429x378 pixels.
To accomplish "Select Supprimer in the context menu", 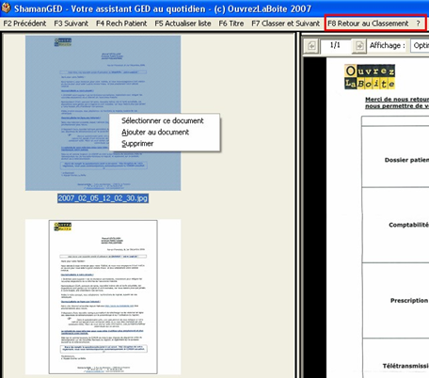I will [137, 144].
